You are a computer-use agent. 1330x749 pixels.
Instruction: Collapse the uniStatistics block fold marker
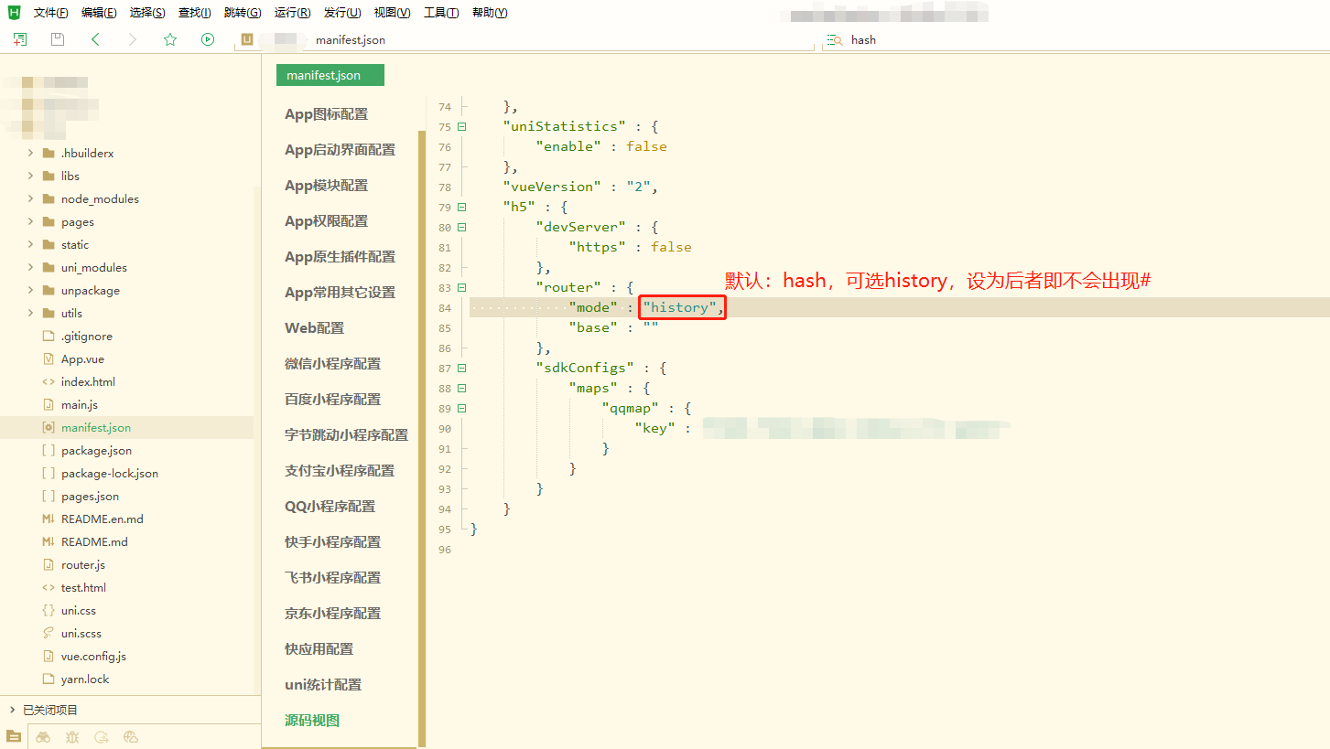(x=461, y=127)
